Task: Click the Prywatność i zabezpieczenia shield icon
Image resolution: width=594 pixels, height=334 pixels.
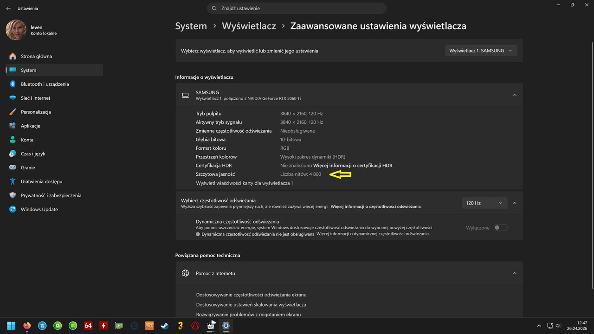Action: 13,195
